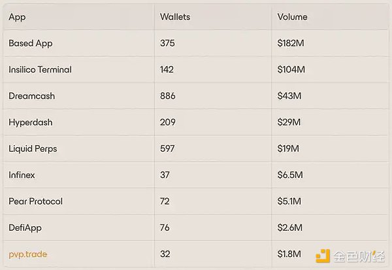Image resolution: width=392 pixels, height=270 pixels.
Task: Click the $6.5M volume value
Action: [290, 175]
